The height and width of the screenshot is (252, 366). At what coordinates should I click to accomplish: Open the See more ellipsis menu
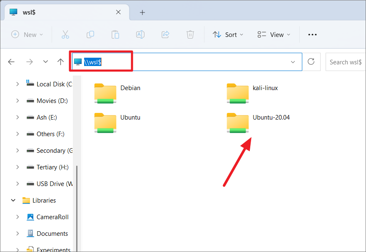[x=312, y=35]
